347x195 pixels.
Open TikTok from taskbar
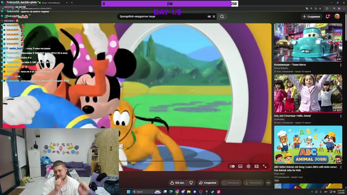point(219,192)
